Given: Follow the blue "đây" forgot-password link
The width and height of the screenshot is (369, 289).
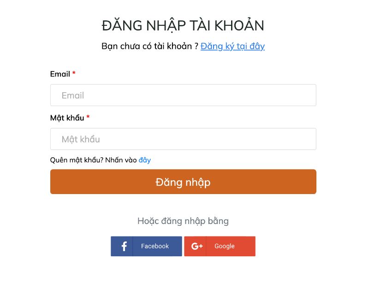Looking at the screenshot, I should tap(145, 160).
